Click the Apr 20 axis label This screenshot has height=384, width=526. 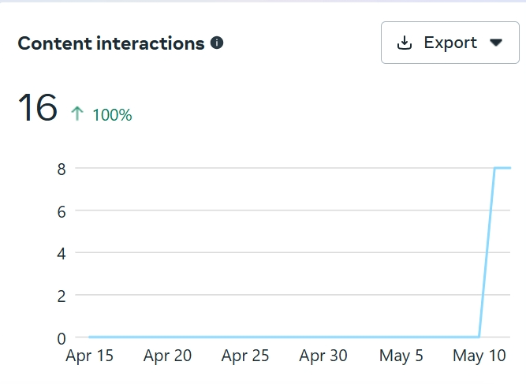coord(167,356)
